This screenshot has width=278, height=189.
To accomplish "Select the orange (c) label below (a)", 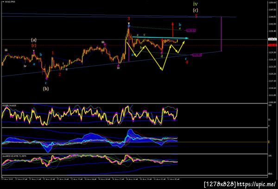I will 34,45.
